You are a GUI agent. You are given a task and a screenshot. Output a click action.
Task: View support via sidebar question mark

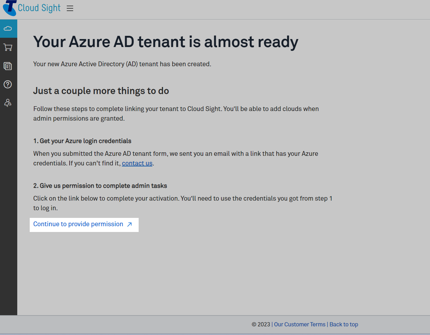(x=7, y=84)
